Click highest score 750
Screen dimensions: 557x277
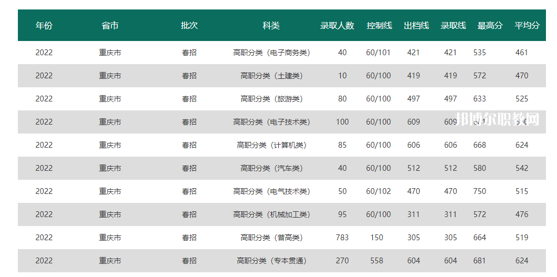(480, 191)
